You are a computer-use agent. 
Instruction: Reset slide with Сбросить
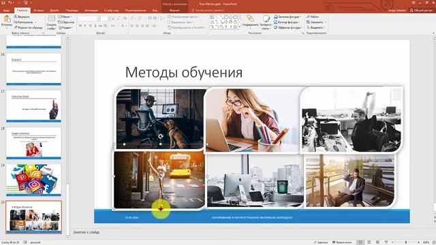(x=66, y=22)
